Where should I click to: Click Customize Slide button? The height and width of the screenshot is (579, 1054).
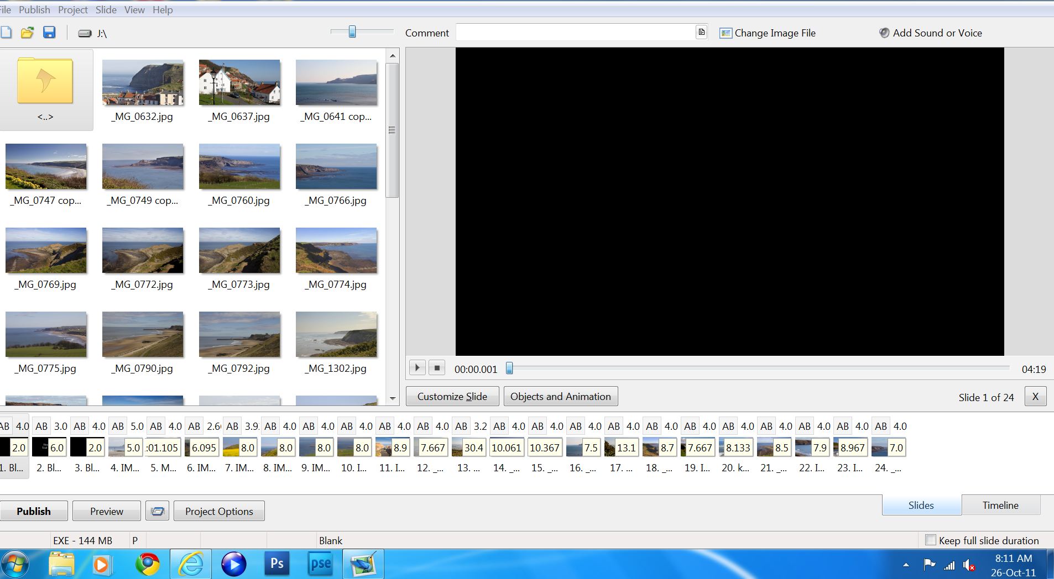pyautogui.click(x=452, y=396)
